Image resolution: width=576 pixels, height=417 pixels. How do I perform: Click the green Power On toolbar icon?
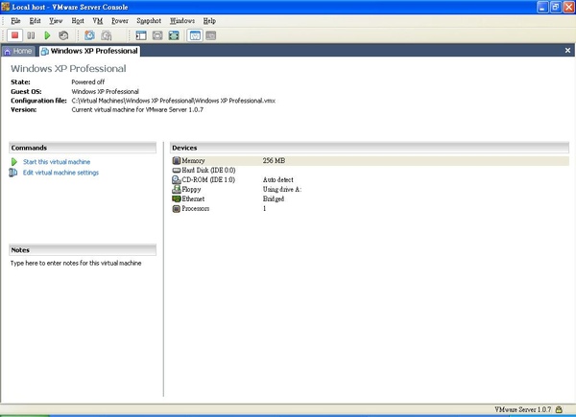coord(47,35)
